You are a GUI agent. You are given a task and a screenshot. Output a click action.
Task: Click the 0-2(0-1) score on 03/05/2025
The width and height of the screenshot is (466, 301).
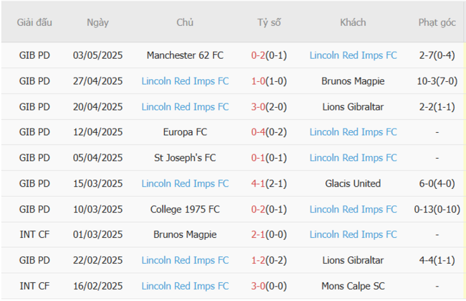269,55
